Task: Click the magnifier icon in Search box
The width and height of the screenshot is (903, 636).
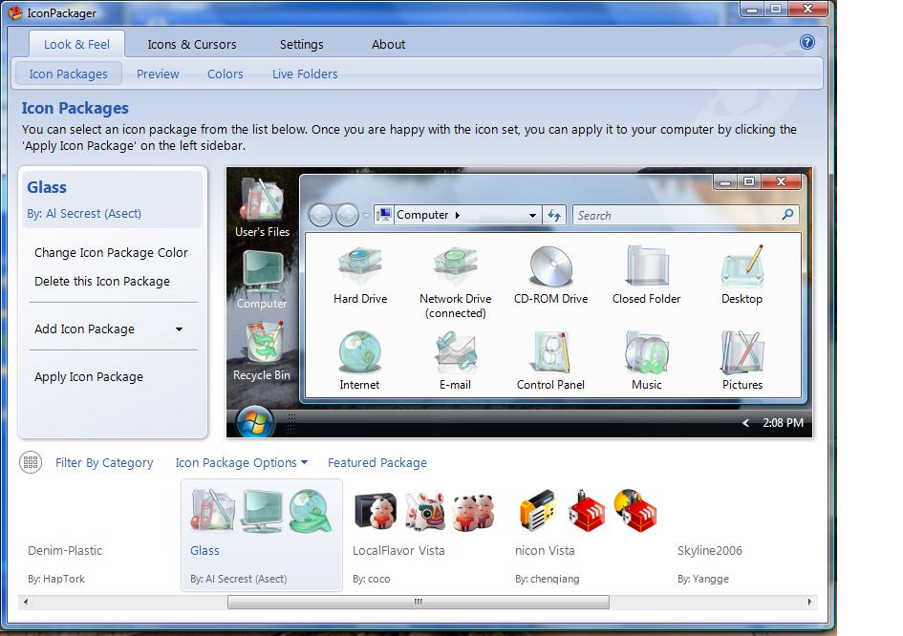Action: [787, 215]
